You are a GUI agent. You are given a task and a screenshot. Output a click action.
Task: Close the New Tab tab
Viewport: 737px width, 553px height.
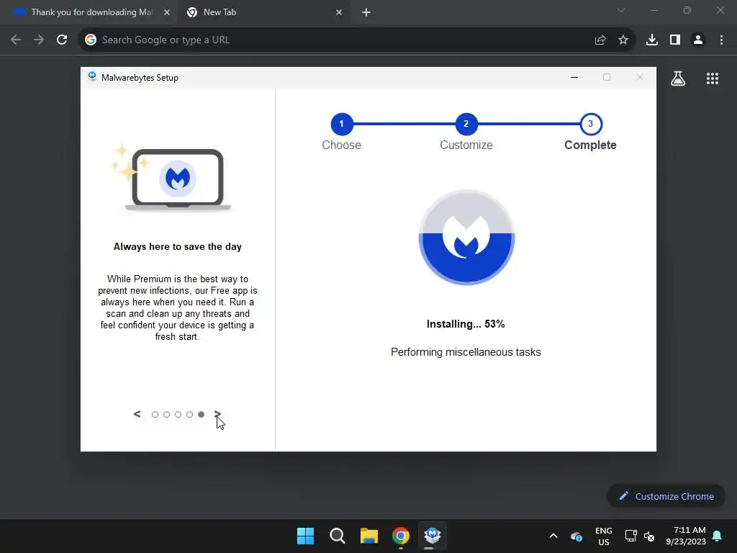[x=339, y=12]
